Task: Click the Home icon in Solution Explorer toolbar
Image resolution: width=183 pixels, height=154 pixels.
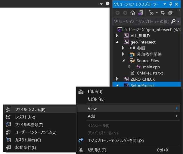Action: (x=133, y=13)
